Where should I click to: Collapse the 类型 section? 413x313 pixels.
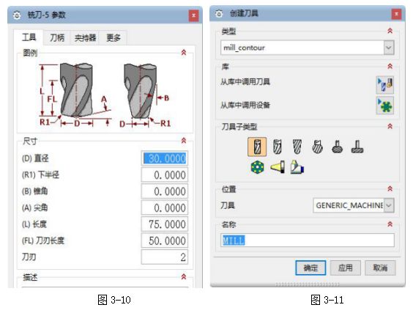(x=390, y=31)
